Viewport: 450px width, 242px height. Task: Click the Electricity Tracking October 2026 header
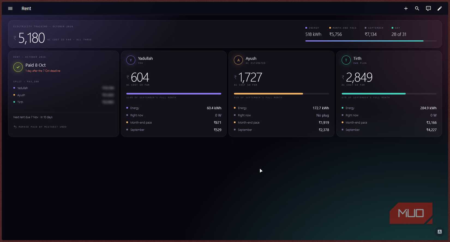click(43, 26)
